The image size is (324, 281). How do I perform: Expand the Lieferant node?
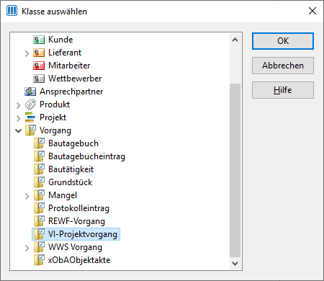coord(27,53)
